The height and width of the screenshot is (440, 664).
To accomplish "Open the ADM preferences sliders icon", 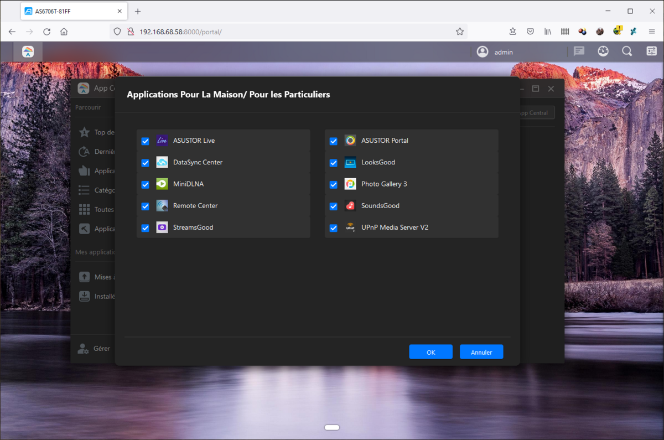I will tap(651, 51).
